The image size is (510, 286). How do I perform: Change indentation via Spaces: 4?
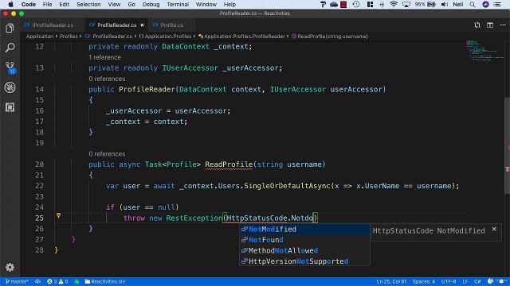[x=423, y=281]
